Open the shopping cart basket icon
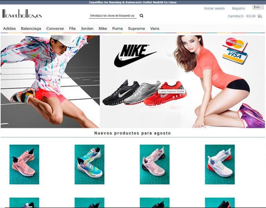Screen dimensions: 266x208 259,16
